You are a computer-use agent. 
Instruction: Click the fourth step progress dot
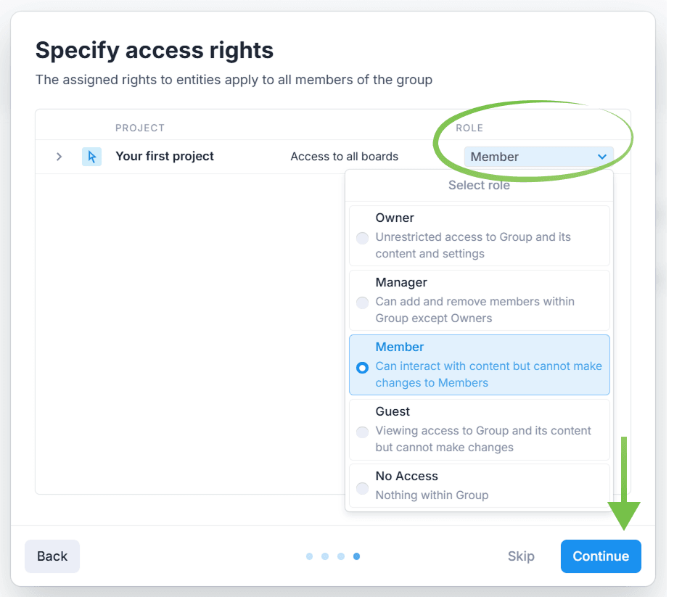click(356, 556)
